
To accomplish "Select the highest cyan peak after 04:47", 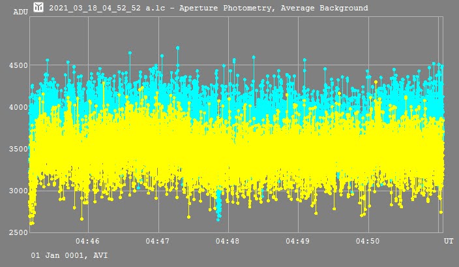I will point(178,48).
